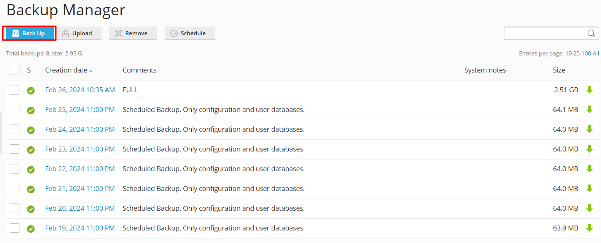Download the Feb 20 backup
601x243 pixels.
click(x=589, y=208)
